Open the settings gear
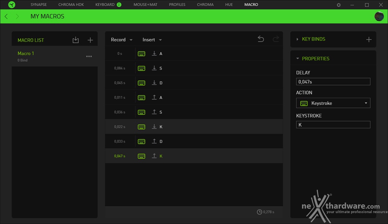The height and width of the screenshot is (224, 388). pos(339,5)
